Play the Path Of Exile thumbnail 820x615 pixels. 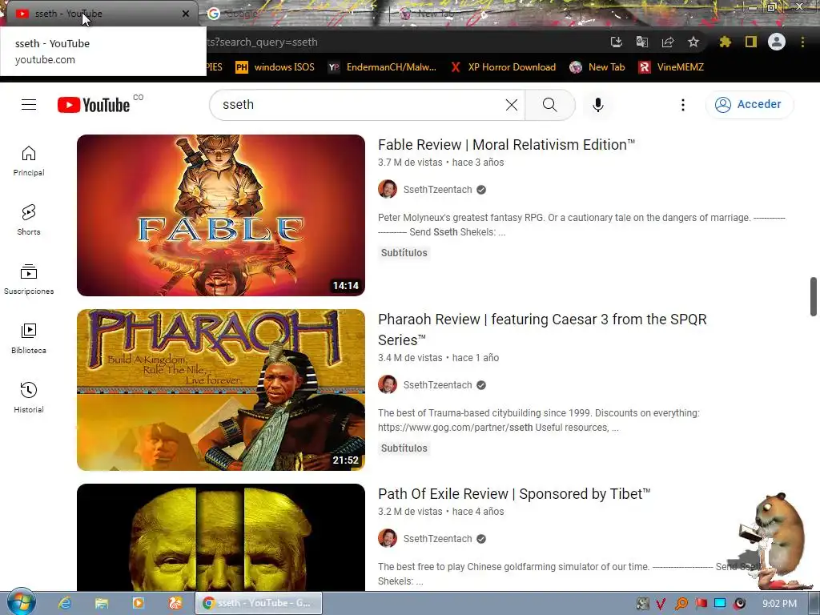[221, 537]
